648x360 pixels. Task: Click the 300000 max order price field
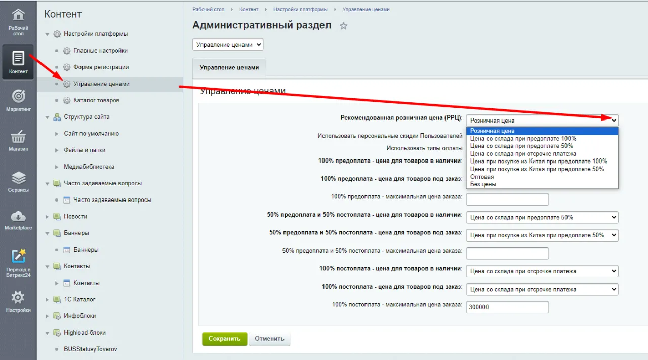[507, 307]
